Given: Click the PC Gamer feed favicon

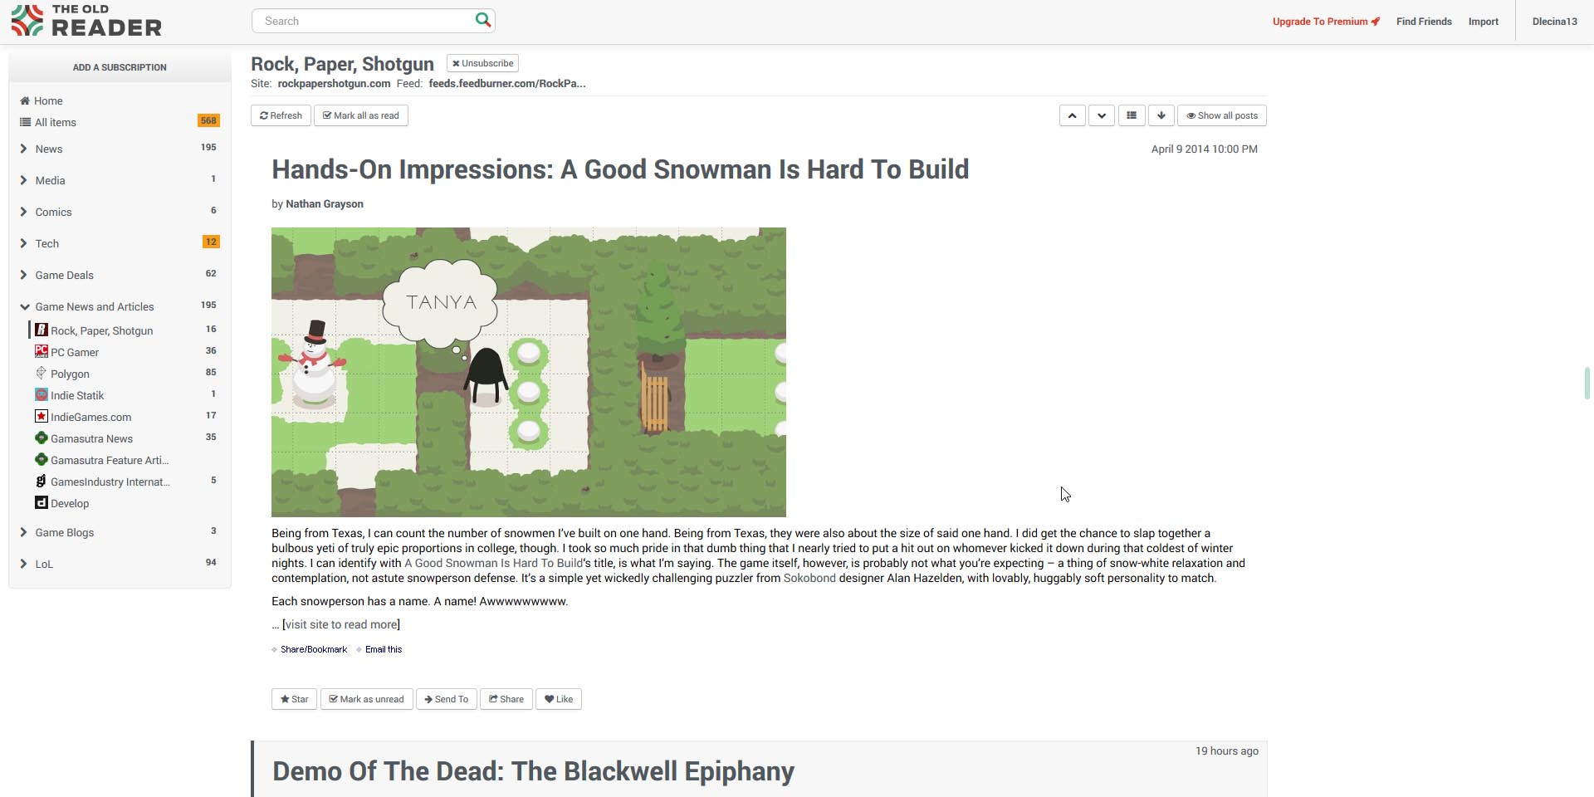Looking at the screenshot, I should [x=42, y=351].
